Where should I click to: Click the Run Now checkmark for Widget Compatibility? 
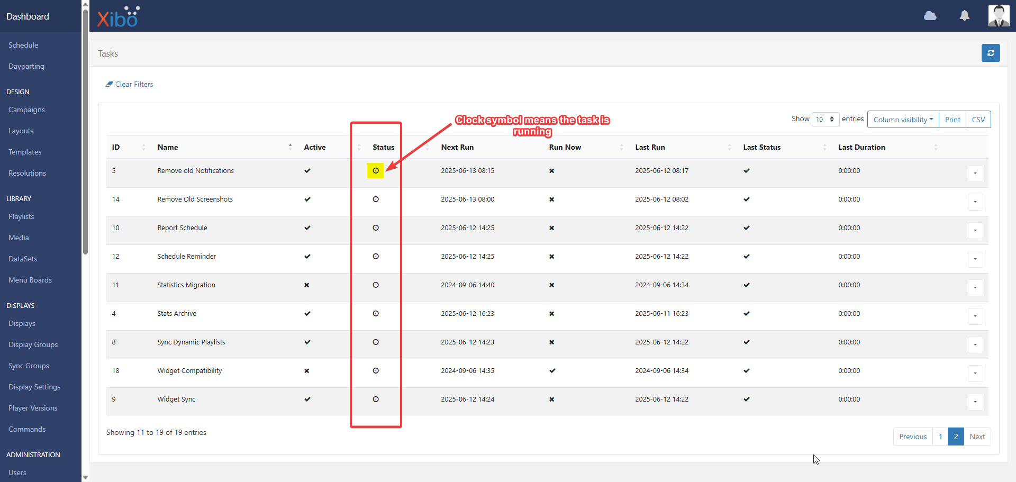pos(552,371)
